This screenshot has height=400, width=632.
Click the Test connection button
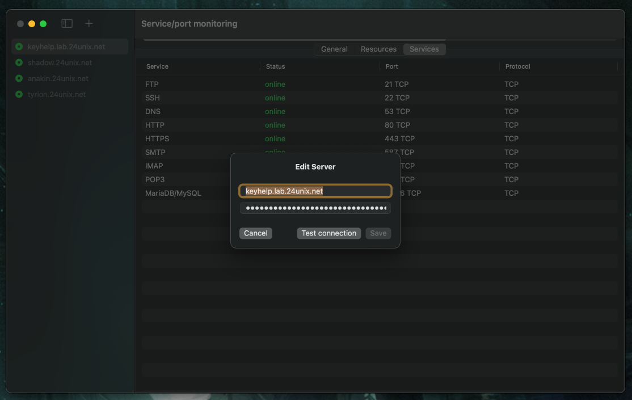pyautogui.click(x=328, y=233)
